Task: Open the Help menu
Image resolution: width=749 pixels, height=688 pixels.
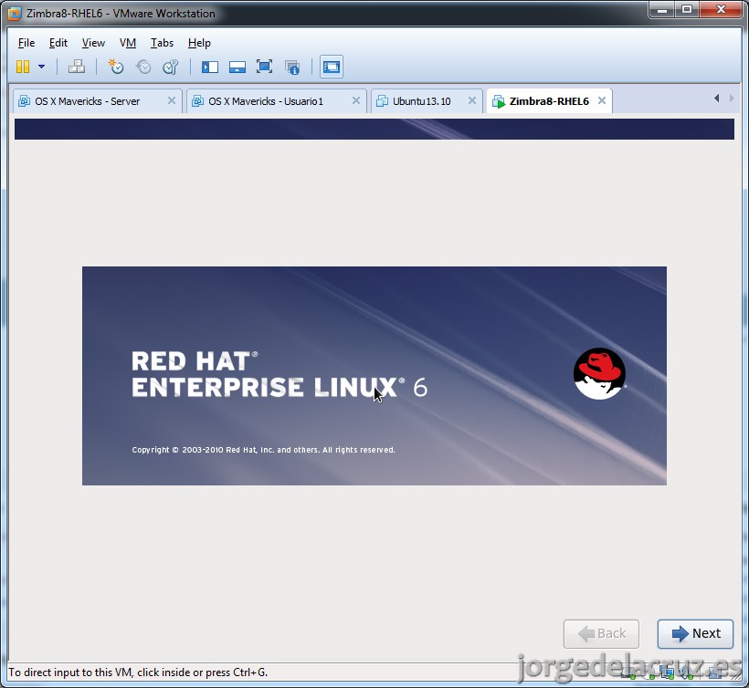Action: 199,43
